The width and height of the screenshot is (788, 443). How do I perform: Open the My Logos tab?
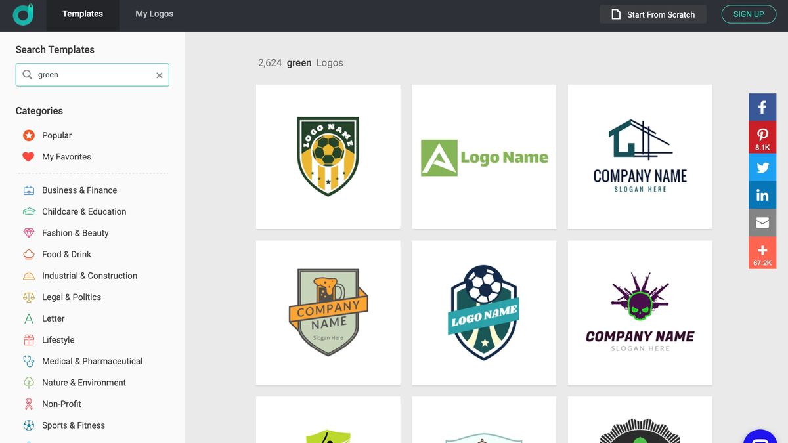click(x=154, y=14)
